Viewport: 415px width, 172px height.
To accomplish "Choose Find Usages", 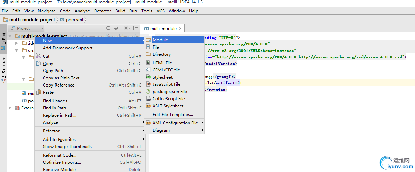I will click(x=90, y=101).
